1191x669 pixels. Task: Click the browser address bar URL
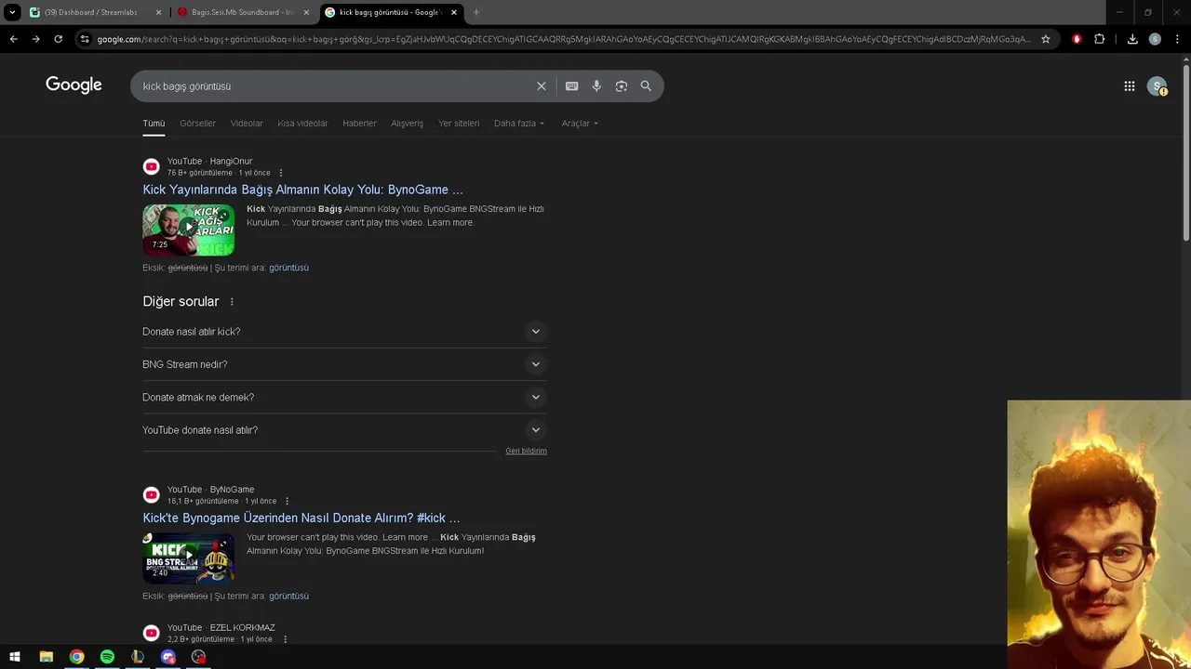[563, 39]
